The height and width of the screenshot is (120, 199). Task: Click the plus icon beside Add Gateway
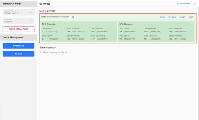click(x=178, y=4)
